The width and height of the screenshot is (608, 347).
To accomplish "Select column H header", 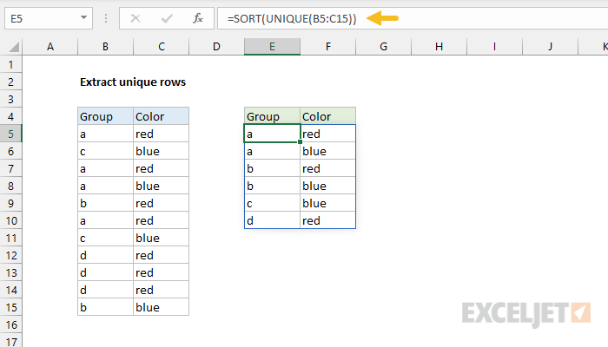I will 439,47.
